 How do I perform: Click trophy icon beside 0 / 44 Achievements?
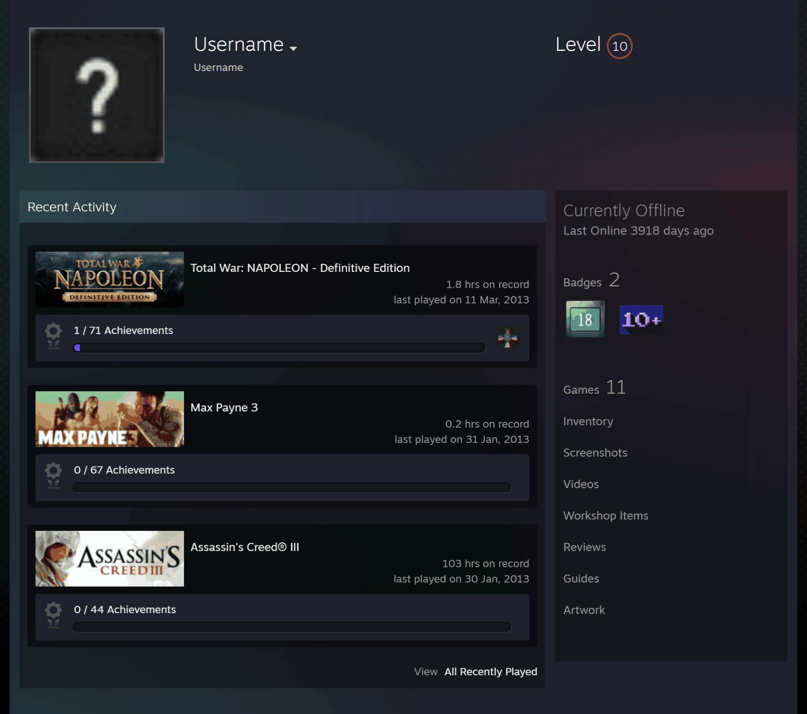coord(53,615)
